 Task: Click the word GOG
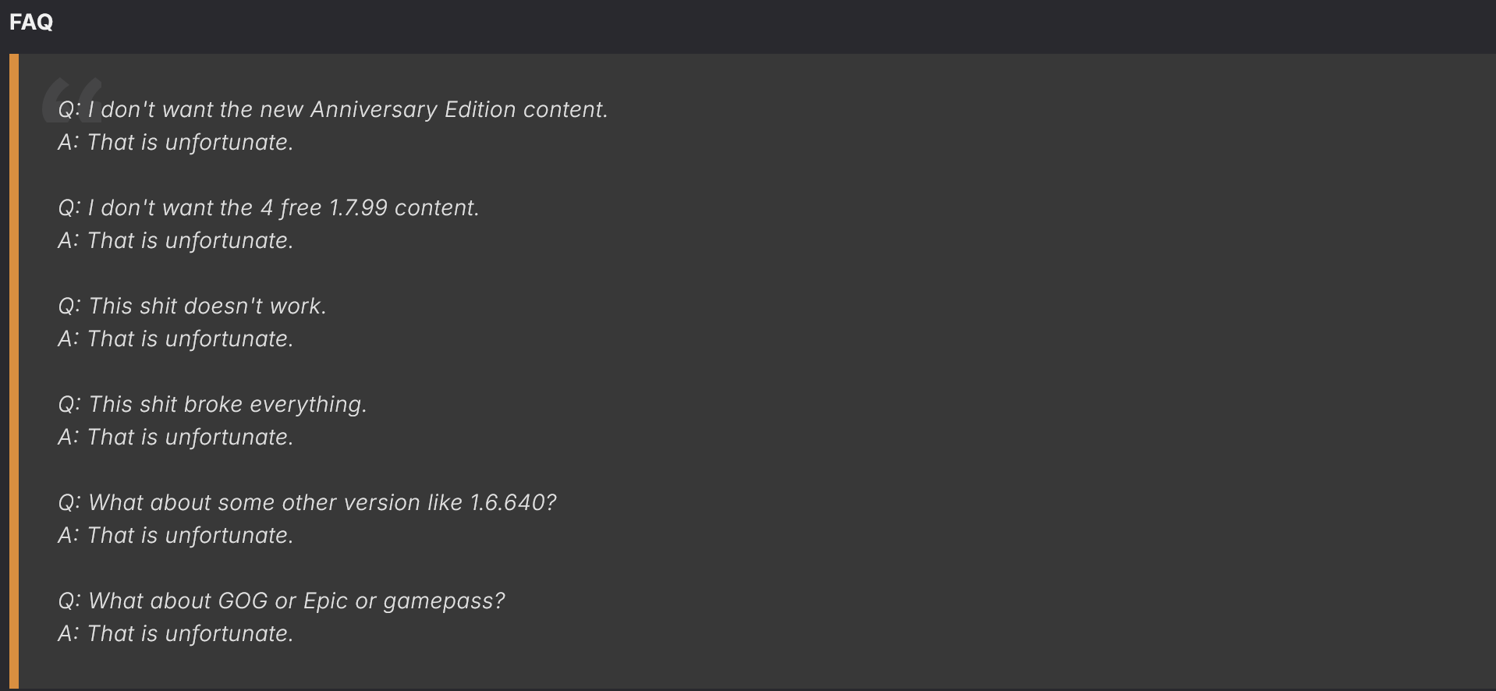click(x=243, y=601)
